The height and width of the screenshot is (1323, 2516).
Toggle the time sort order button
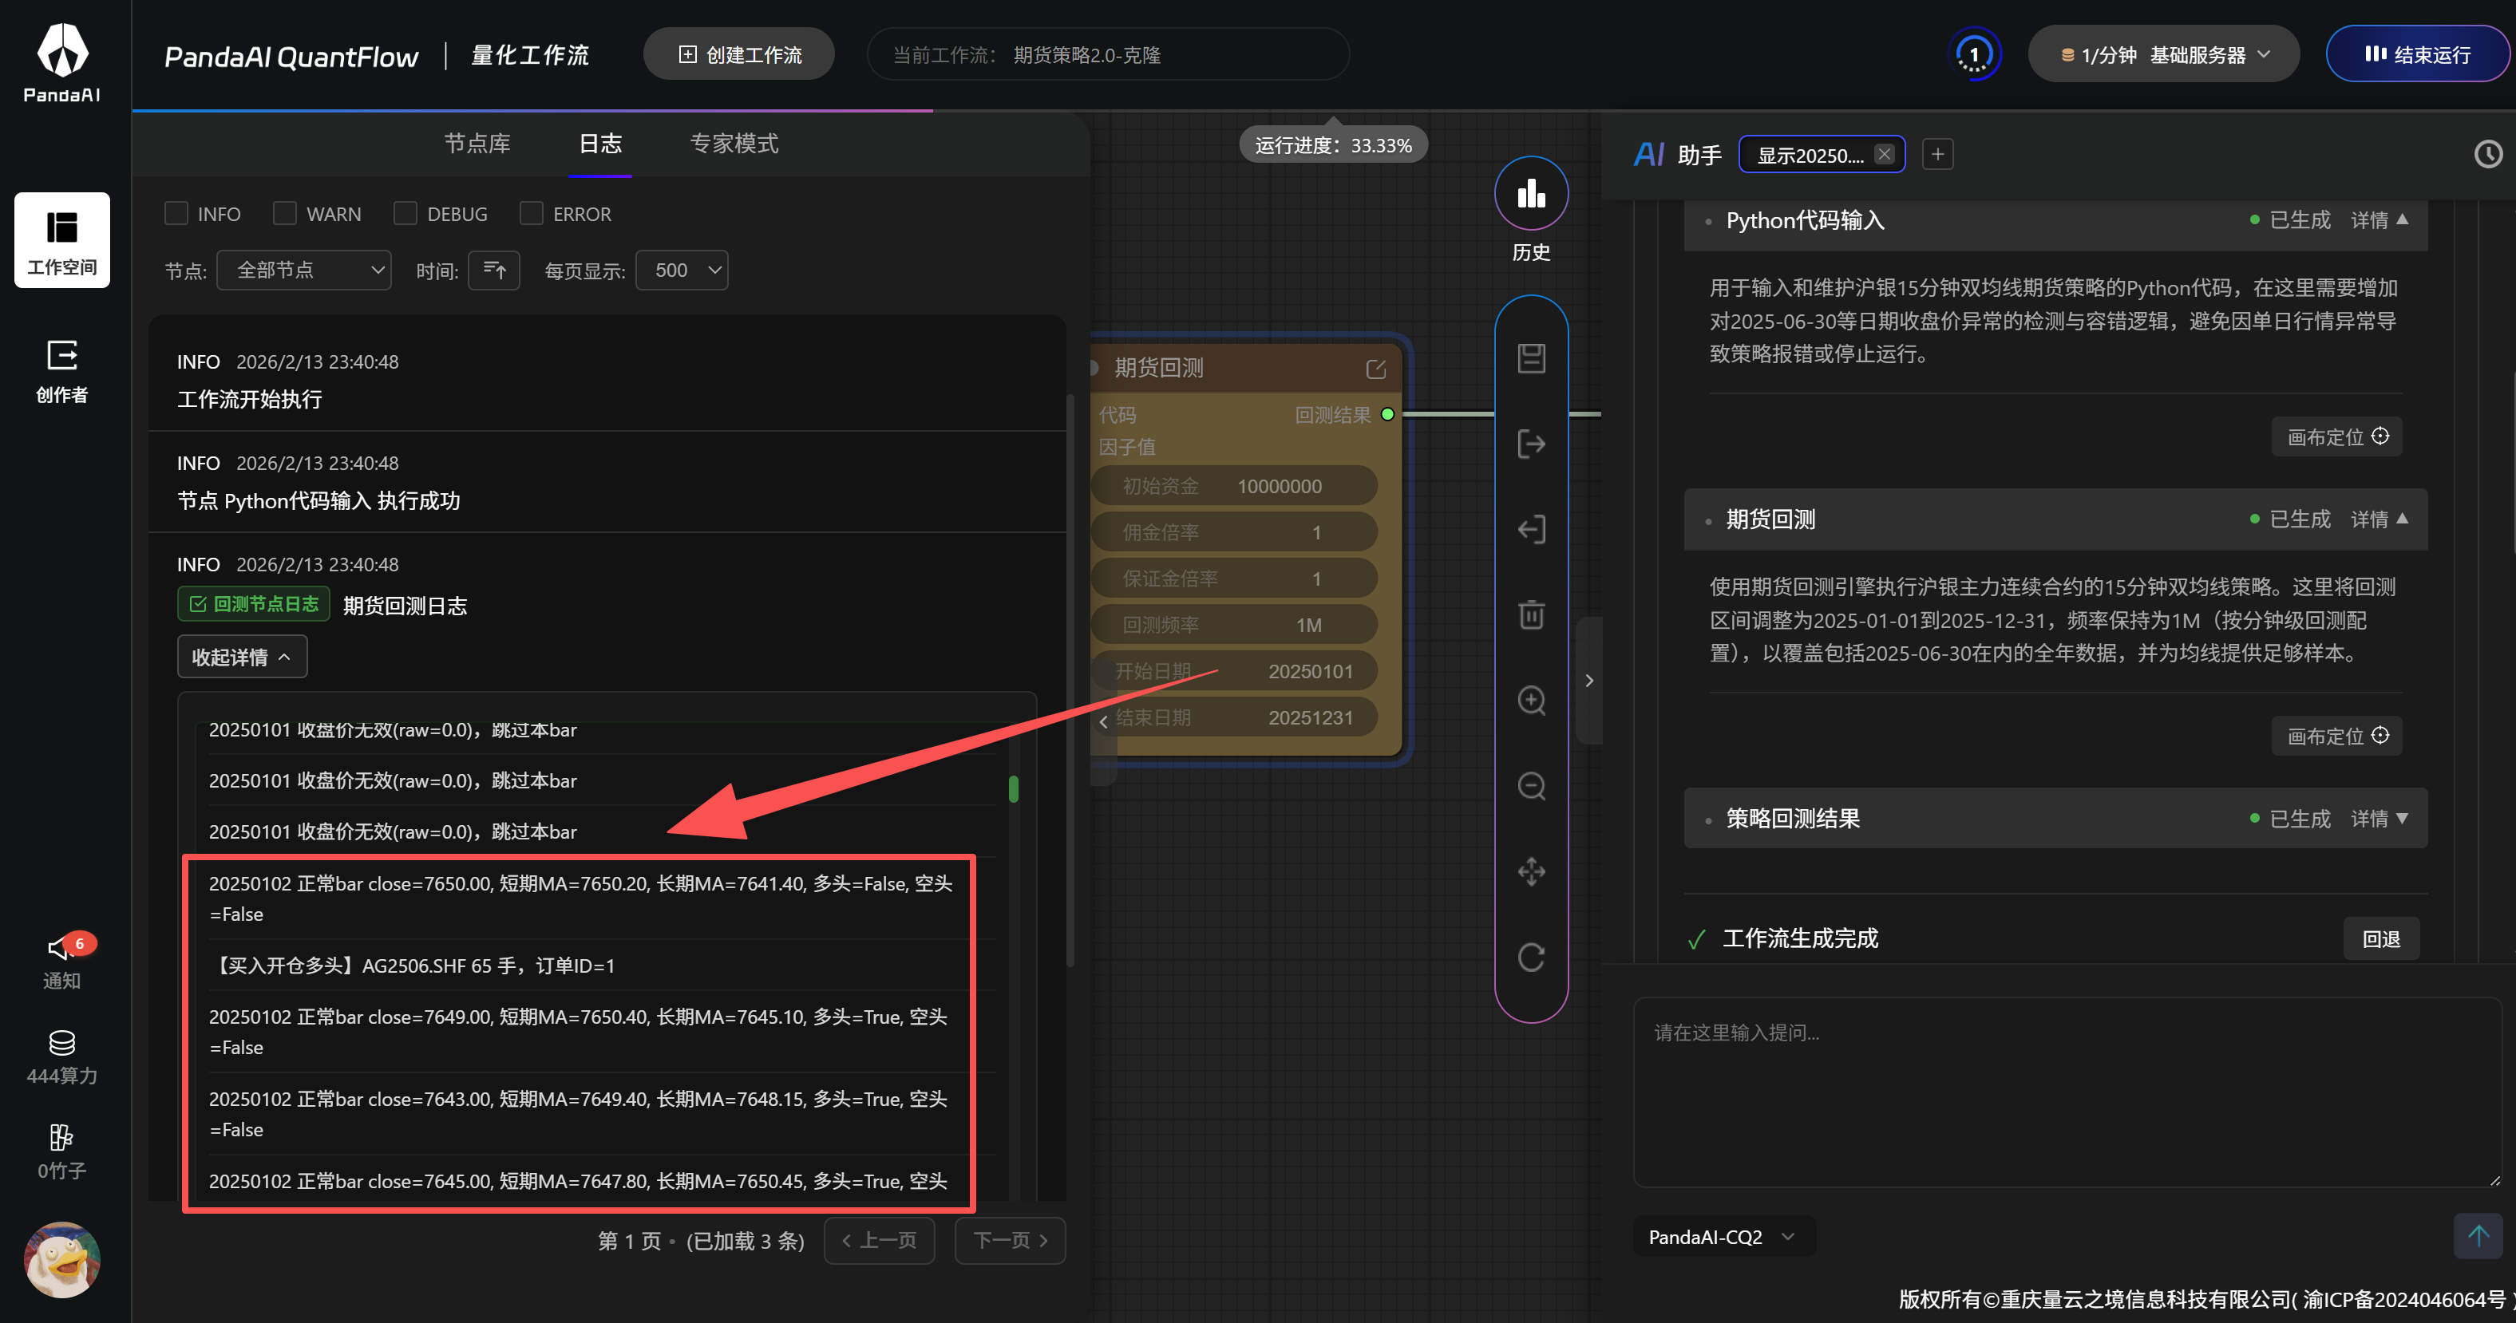click(494, 271)
